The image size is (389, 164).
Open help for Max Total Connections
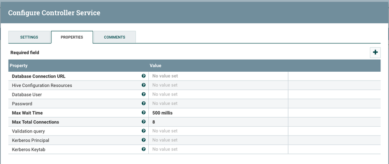(144, 122)
